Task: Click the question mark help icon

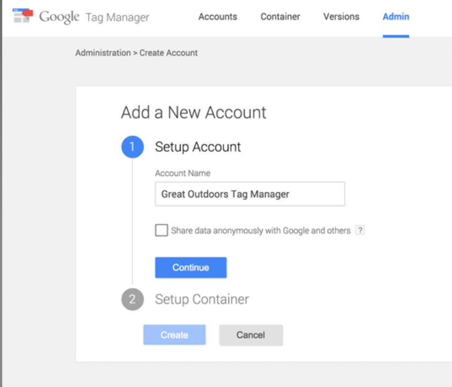Action: click(x=360, y=230)
